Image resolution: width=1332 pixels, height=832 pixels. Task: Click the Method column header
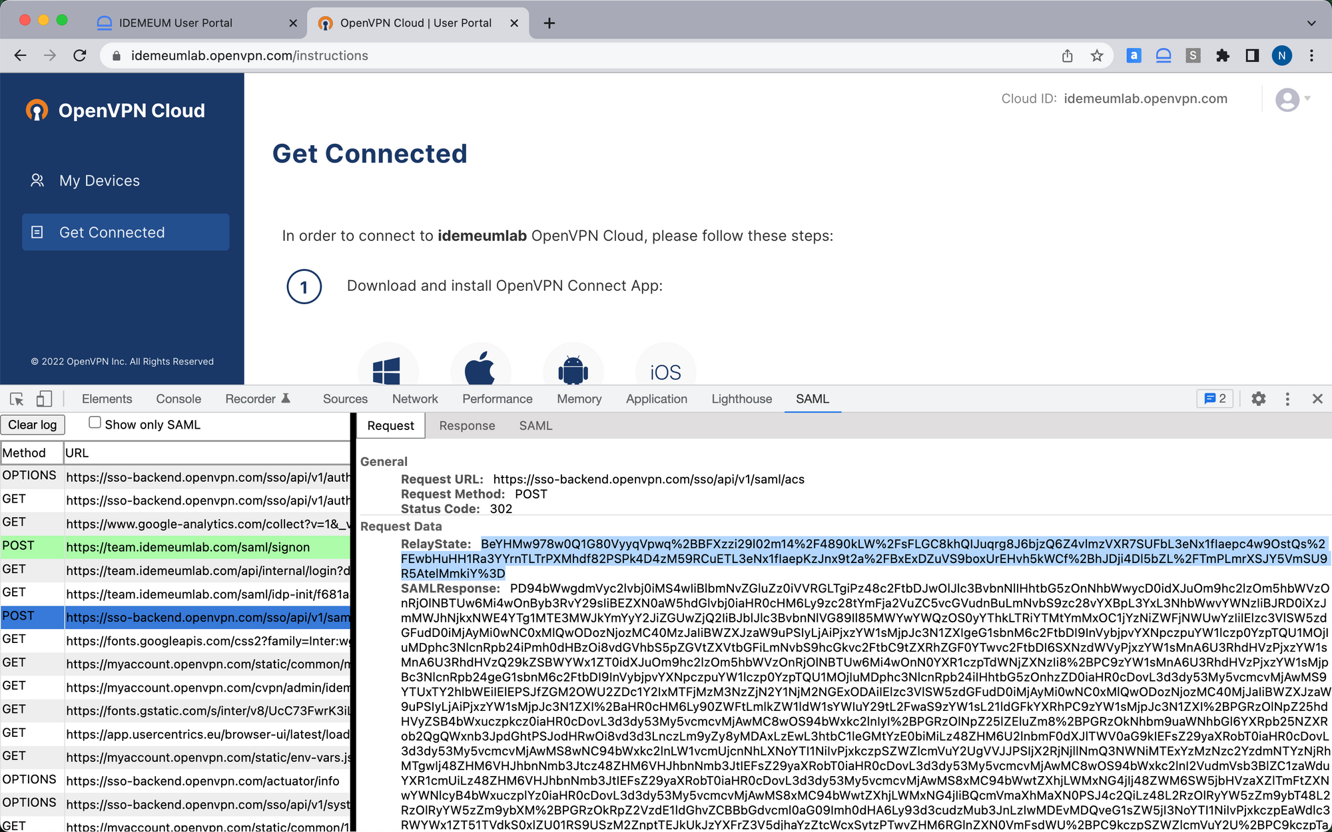[31, 453]
